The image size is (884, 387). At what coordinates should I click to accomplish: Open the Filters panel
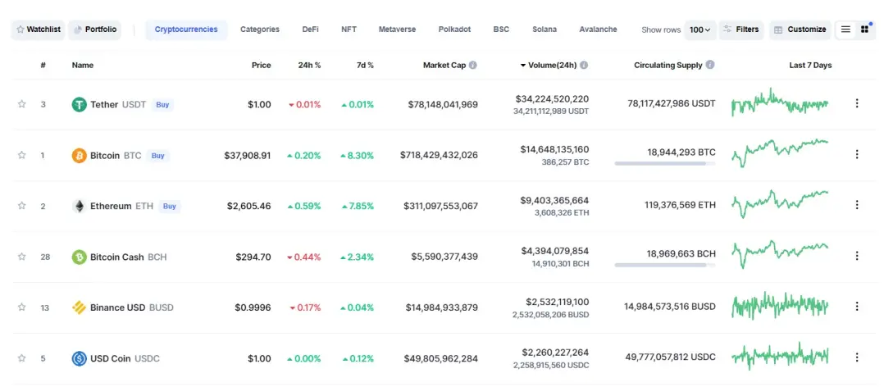[741, 30]
